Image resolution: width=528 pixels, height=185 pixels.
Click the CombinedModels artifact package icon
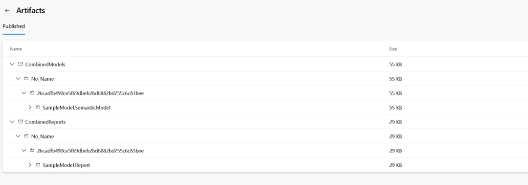(20, 64)
